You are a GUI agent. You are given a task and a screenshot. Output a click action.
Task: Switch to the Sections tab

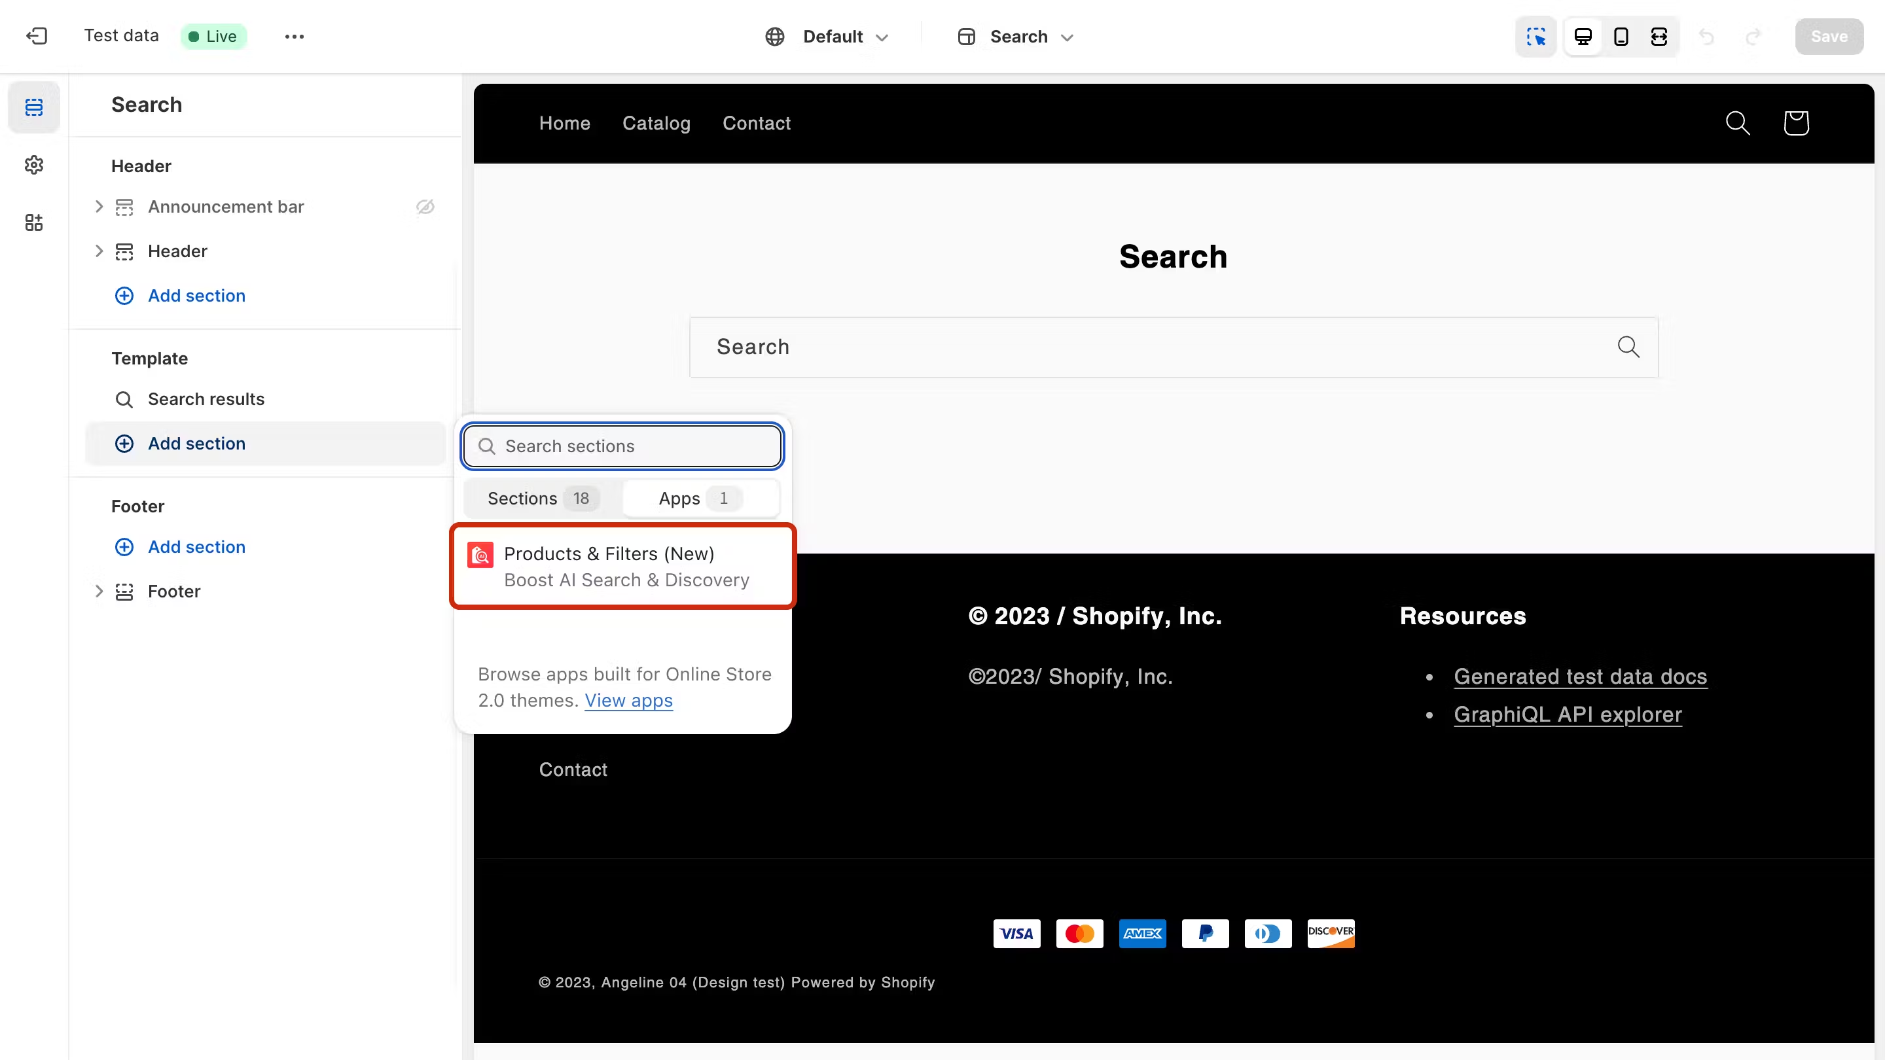[x=542, y=498]
